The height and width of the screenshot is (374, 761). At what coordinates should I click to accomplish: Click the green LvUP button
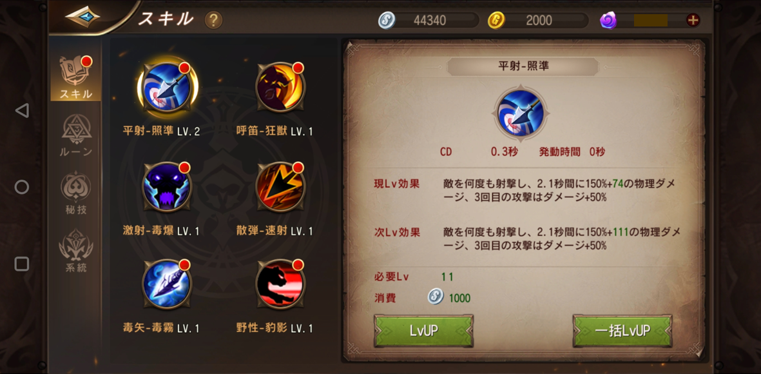click(x=424, y=331)
